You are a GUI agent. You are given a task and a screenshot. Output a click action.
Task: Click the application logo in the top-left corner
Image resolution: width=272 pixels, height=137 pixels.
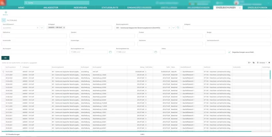(3, 3)
